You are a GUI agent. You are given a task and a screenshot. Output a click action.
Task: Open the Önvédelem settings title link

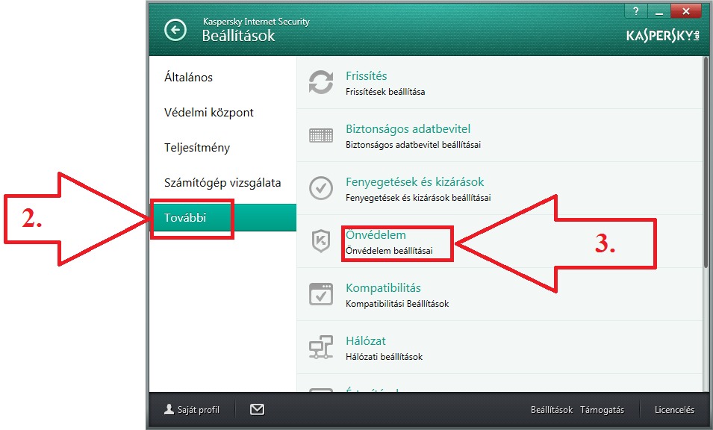(x=376, y=235)
